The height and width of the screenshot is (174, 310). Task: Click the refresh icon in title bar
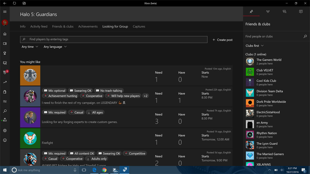click(15, 3)
